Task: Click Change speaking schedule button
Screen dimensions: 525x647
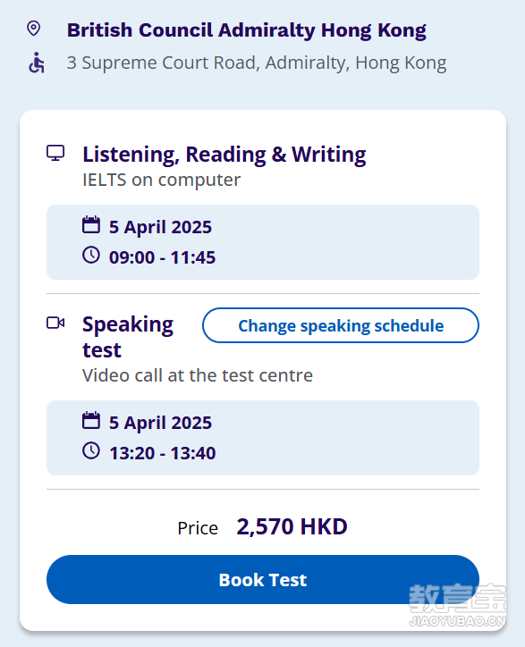Action: pos(341,325)
